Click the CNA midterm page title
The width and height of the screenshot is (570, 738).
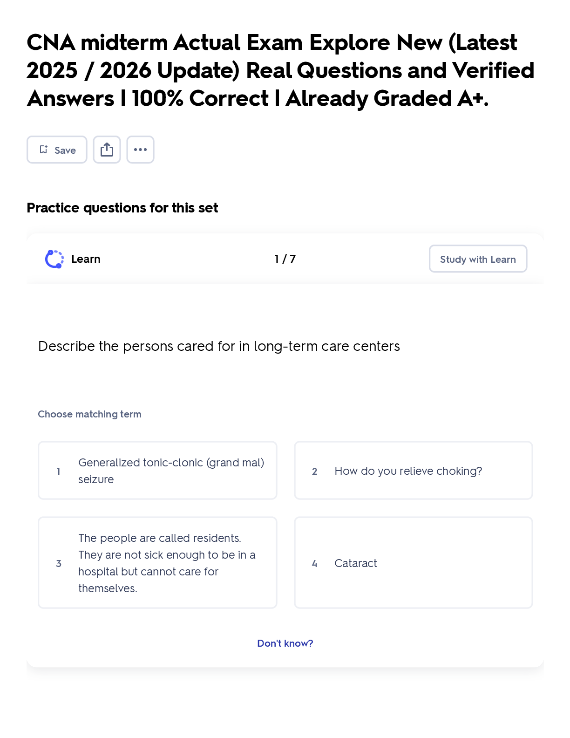(x=280, y=70)
